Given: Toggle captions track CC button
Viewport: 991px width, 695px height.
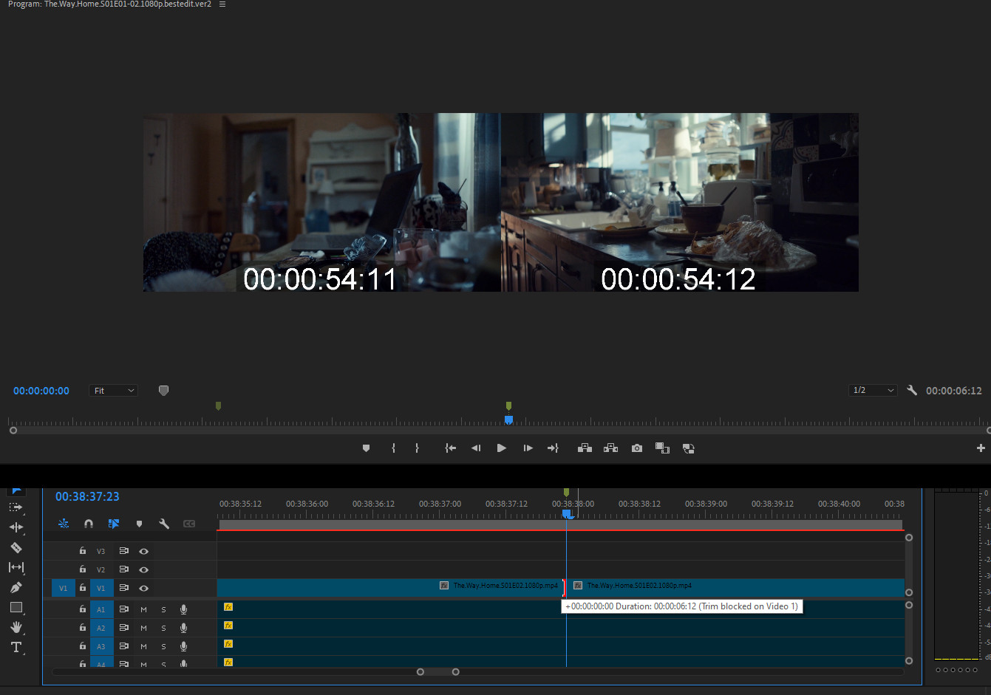Looking at the screenshot, I should click(x=189, y=524).
